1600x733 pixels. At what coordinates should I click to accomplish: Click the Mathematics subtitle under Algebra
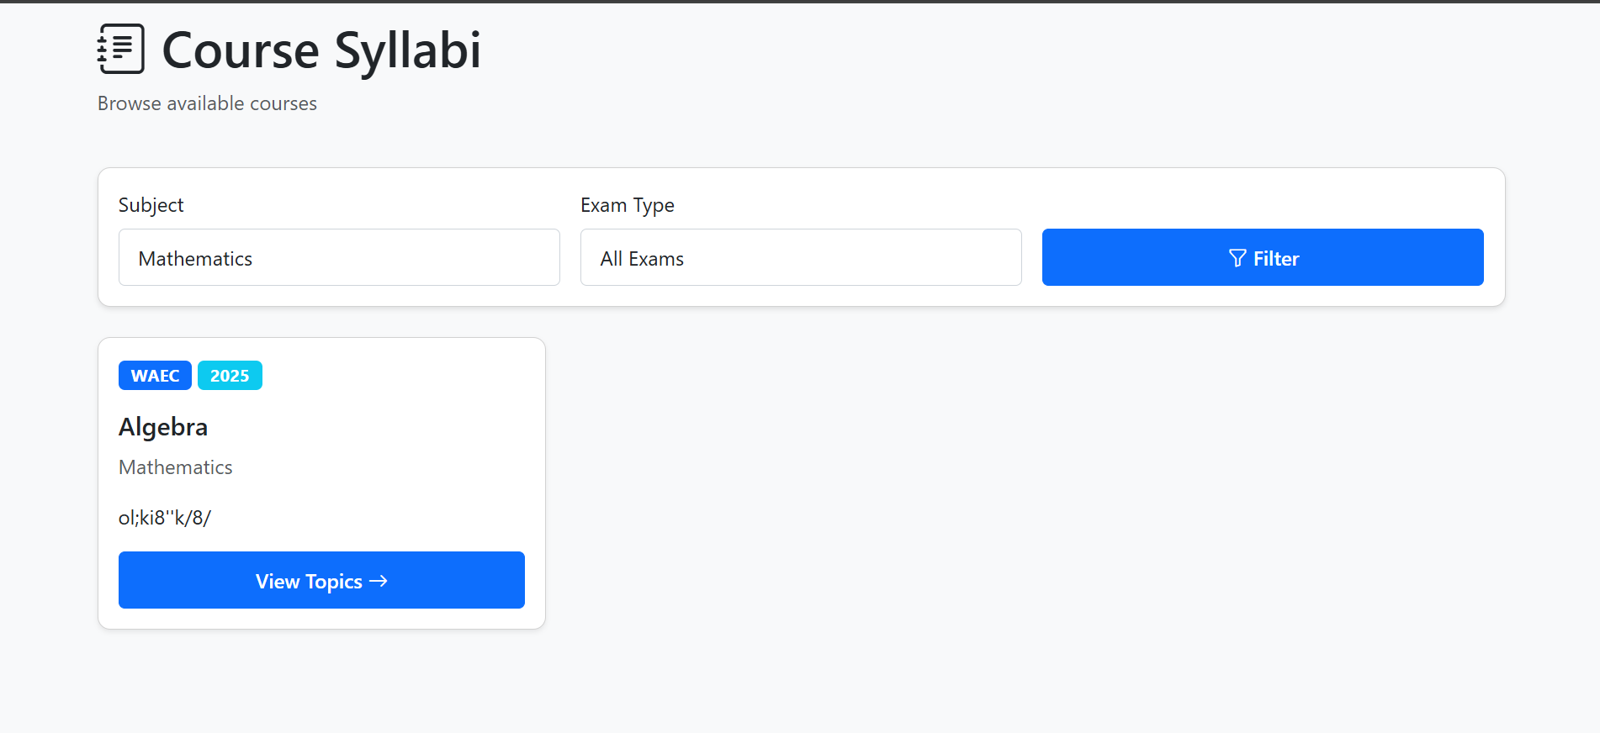point(175,467)
